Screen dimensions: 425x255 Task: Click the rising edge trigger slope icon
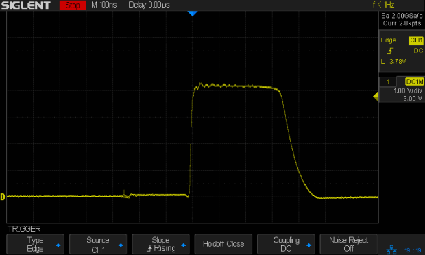coord(390,51)
